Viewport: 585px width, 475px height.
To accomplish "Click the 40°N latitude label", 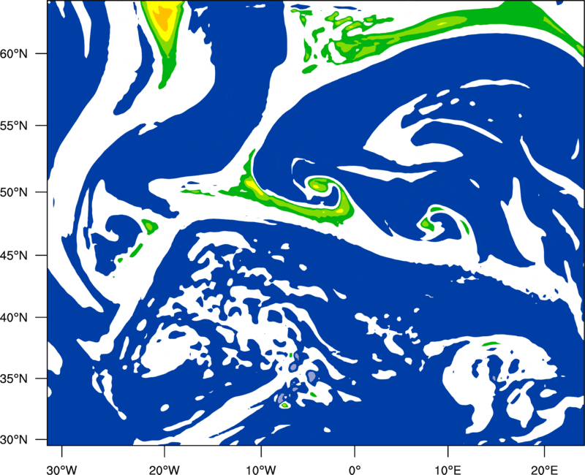I will 14,318.
